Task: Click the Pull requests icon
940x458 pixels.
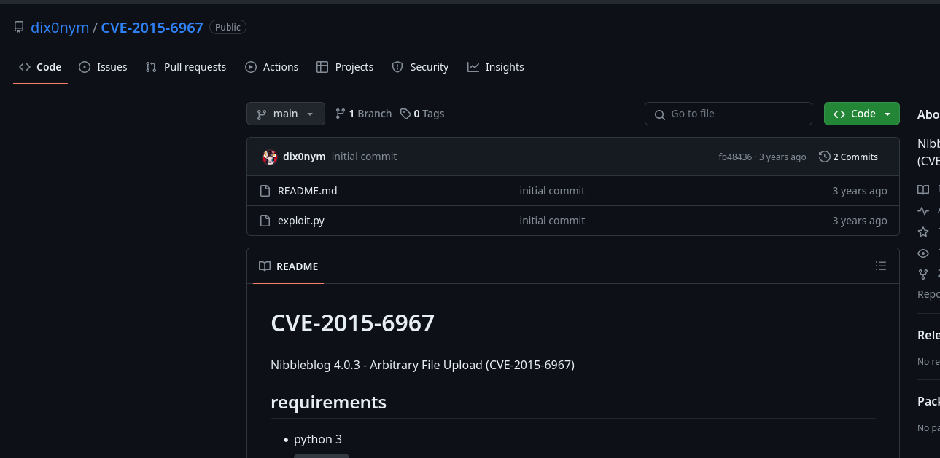Action: coord(151,67)
